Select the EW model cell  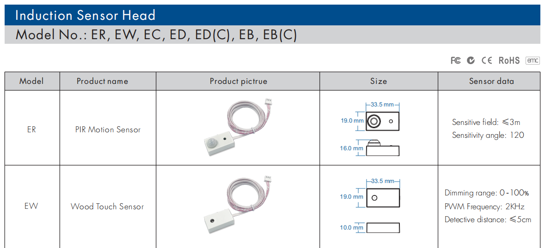coord(32,207)
